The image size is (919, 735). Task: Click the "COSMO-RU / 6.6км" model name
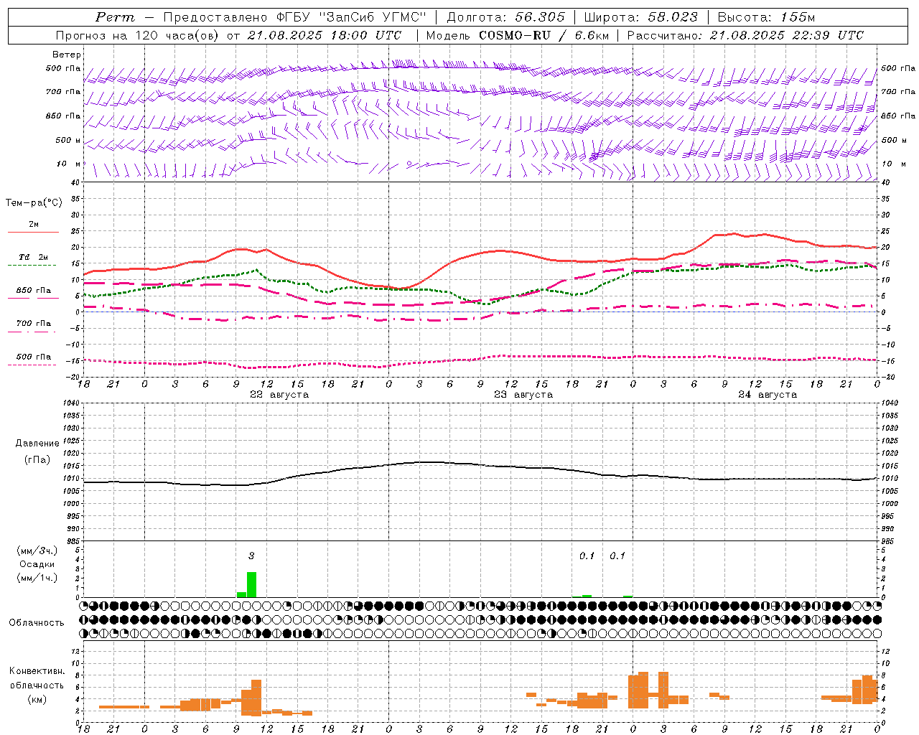(545, 35)
